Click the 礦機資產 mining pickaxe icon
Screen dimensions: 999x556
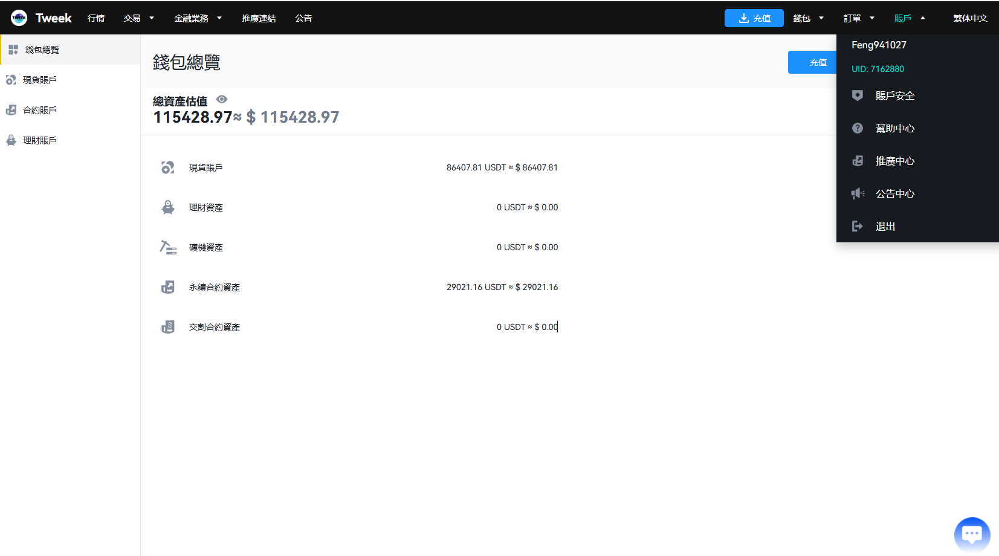tap(167, 247)
